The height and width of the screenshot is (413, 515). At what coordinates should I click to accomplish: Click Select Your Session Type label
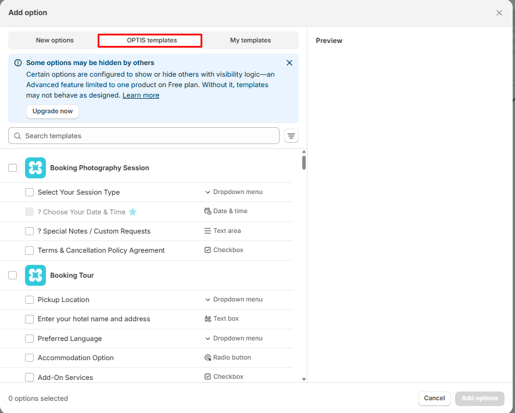(x=78, y=192)
